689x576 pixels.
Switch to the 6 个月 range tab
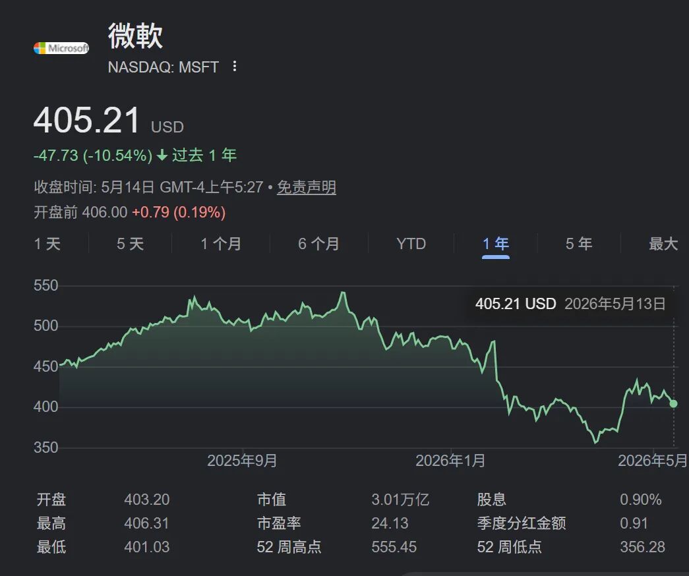pyautogui.click(x=318, y=244)
